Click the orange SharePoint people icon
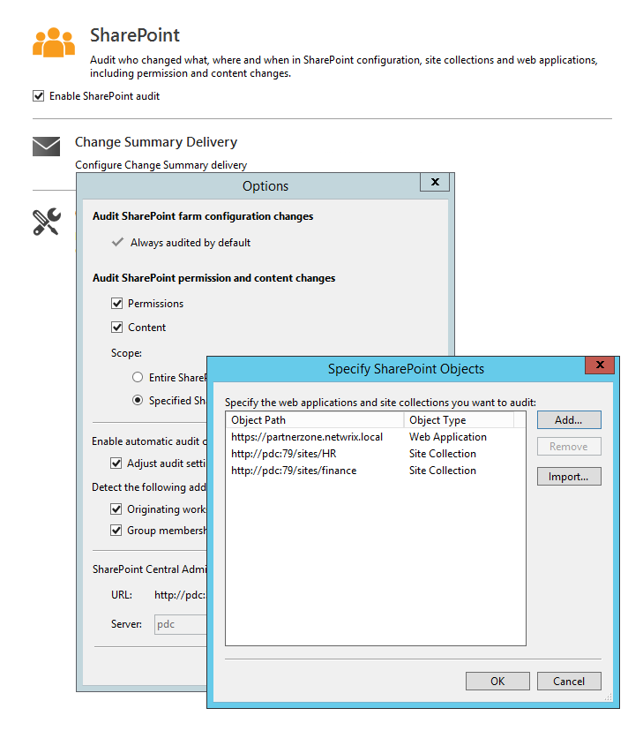 point(53,42)
